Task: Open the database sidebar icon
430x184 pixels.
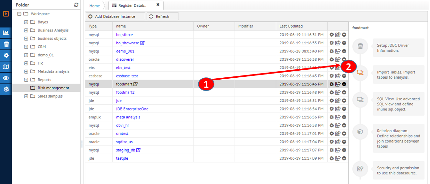Action: pyautogui.click(x=6, y=44)
